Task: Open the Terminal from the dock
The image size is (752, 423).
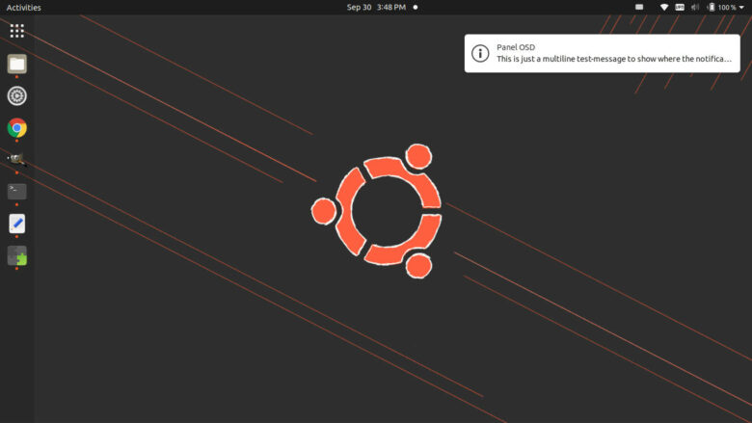Action: pyautogui.click(x=16, y=192)
